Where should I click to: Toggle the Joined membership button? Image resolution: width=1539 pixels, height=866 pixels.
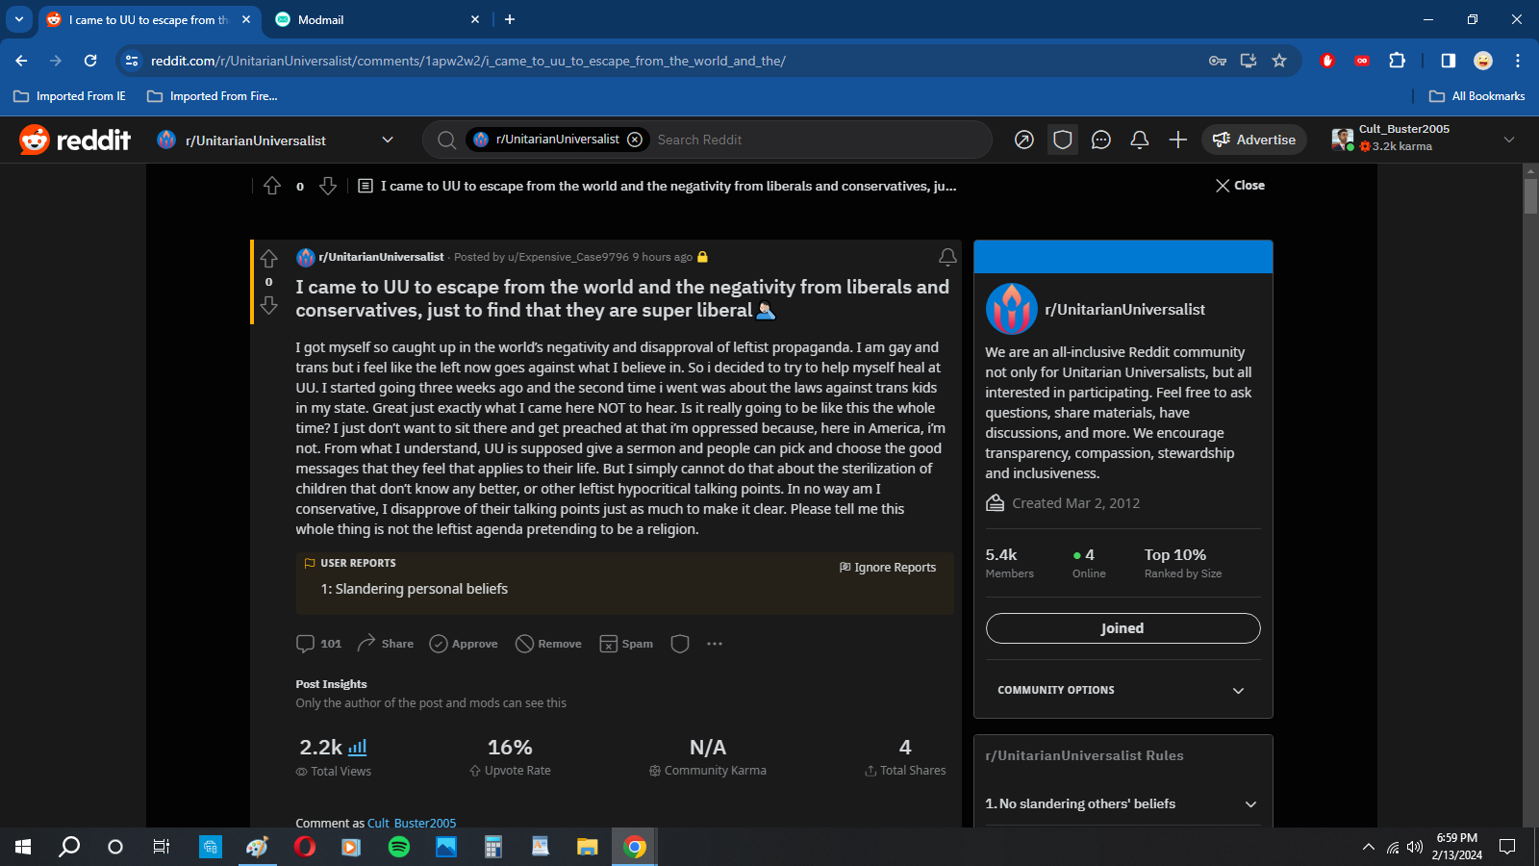click(x=1123, y=628)
